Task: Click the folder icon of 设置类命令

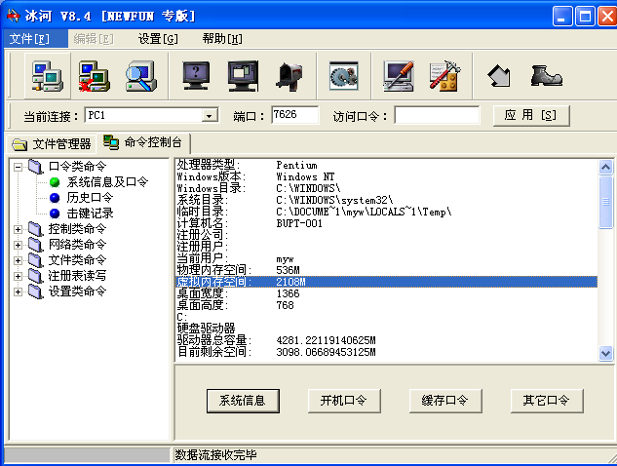Action: tap(35, 291)
